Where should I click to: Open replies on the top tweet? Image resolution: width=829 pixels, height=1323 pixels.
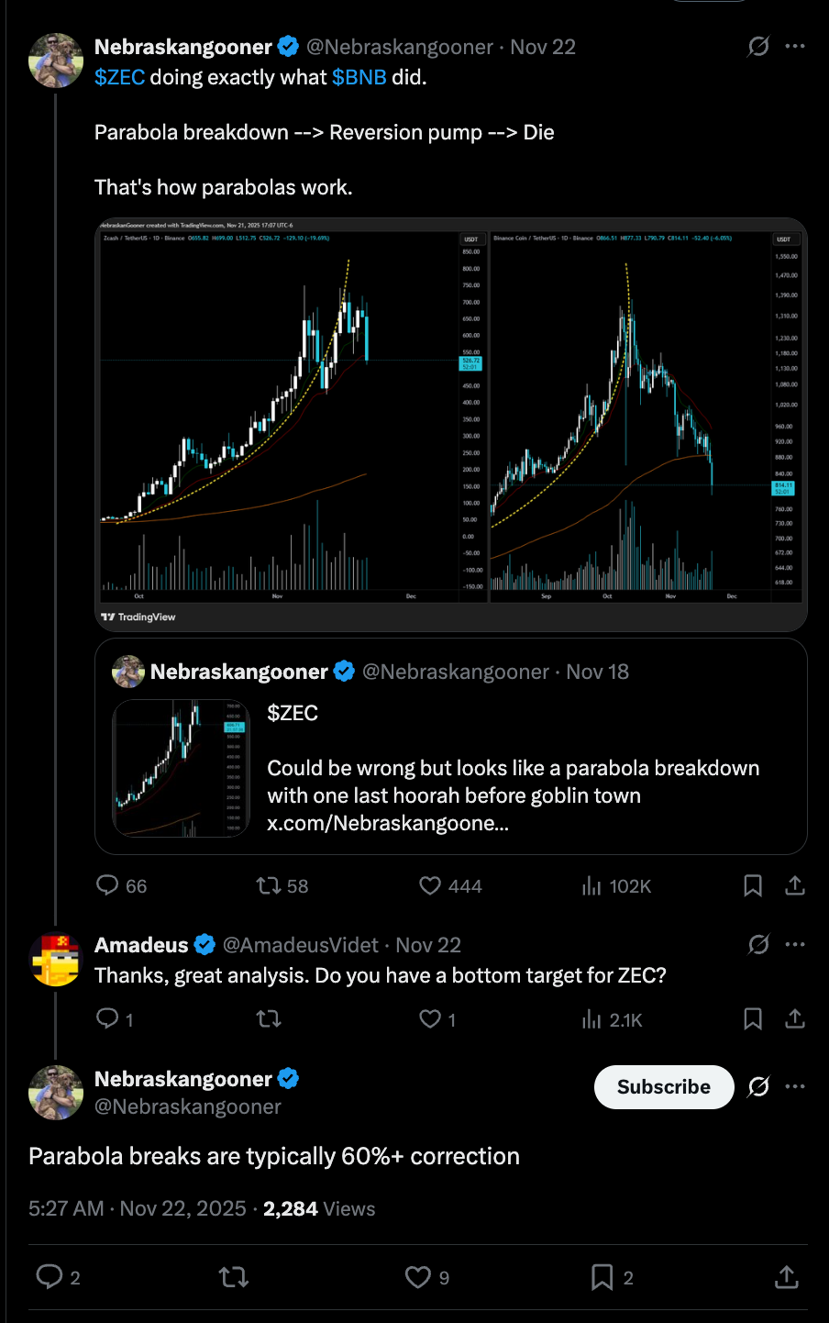(108, 885)
